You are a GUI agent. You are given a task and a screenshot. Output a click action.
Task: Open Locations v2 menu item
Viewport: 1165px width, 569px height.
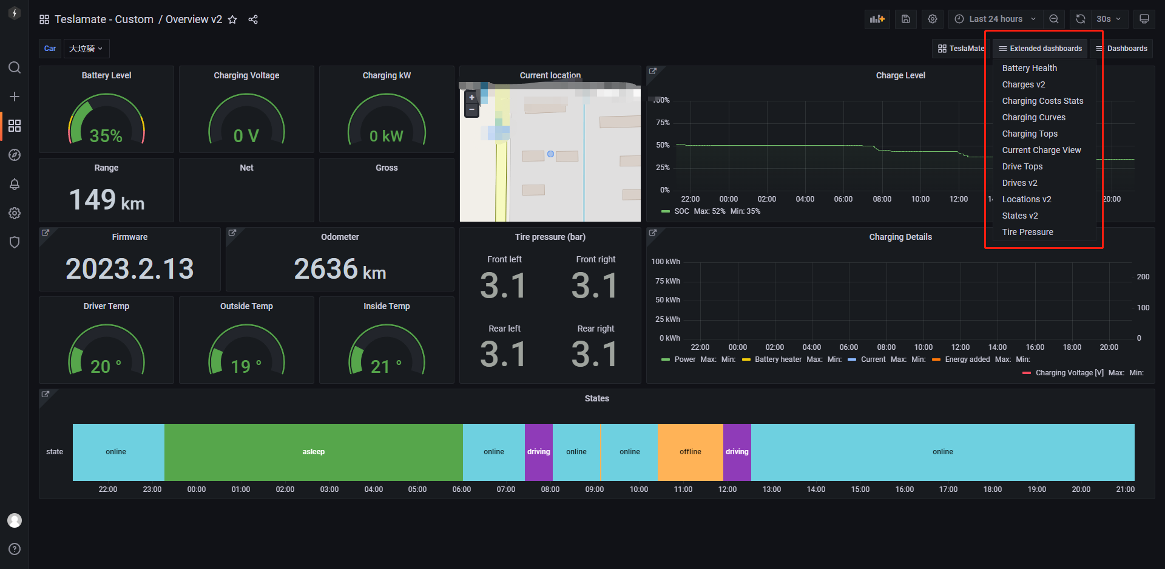coord(1026,199)
